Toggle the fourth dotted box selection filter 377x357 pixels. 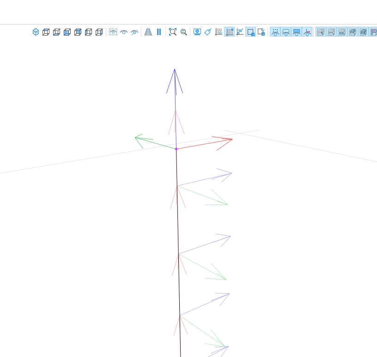click(x=353, y=32)
